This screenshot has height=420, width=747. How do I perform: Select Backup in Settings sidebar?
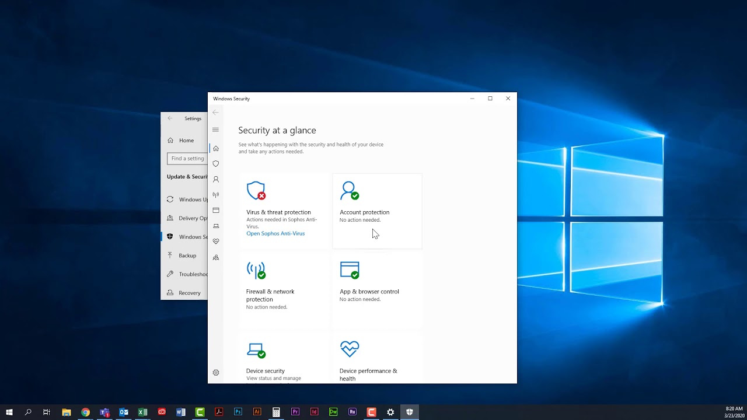click(x=184, y=256)
